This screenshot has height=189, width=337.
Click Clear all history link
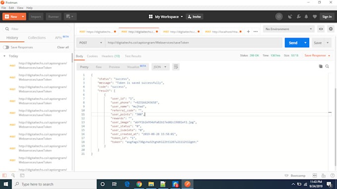coord(63,47)
